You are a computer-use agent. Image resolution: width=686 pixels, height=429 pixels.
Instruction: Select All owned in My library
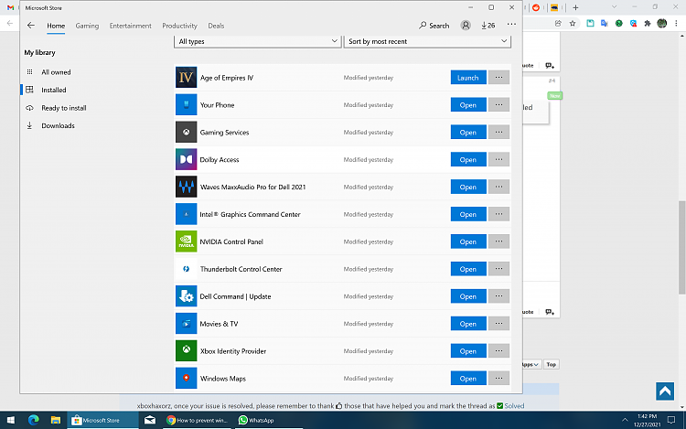(56, 72)
